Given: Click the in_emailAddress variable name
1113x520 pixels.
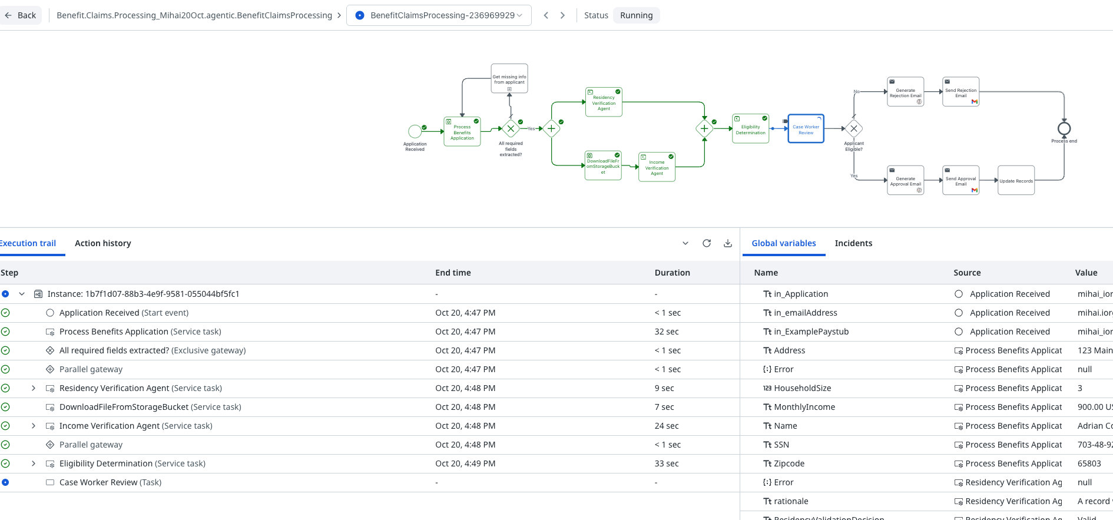Looking at the screenshot, I should [x=806, y=313].
